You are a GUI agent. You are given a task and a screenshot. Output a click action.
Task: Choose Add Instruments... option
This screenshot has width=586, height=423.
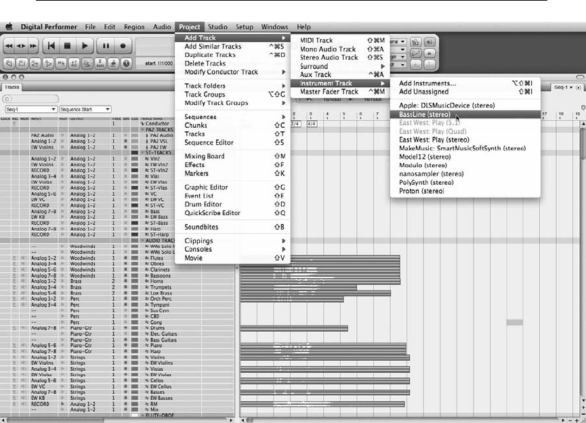pos(465,83)
